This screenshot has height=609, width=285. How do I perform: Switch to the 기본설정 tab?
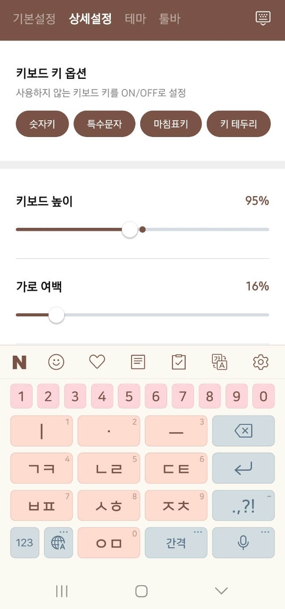pos(33,19)
